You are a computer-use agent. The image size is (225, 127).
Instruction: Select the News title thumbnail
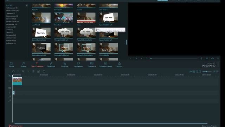[86, 18]
